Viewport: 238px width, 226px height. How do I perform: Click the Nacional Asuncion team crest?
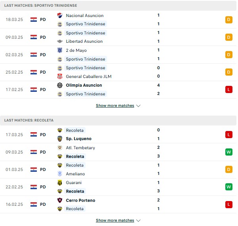(60, 15)
